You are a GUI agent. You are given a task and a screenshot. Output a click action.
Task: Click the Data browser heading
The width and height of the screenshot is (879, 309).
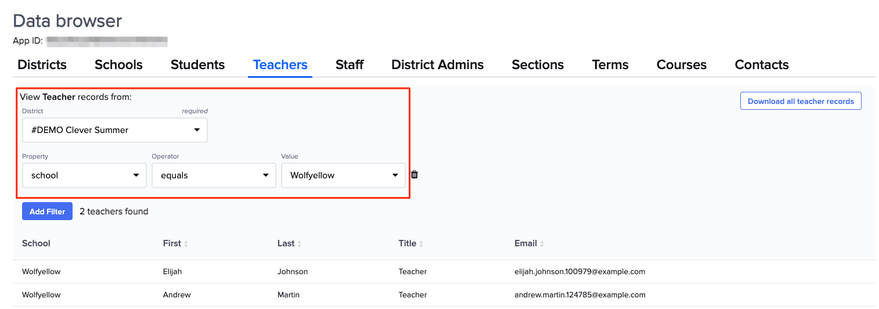pos(67,21)
